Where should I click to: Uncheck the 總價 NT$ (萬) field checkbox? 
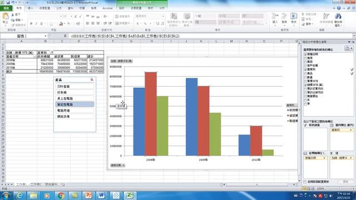305,85
